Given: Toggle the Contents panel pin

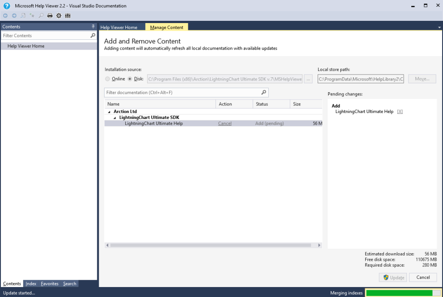Looking at the screenshot, I should click(94, 26).
